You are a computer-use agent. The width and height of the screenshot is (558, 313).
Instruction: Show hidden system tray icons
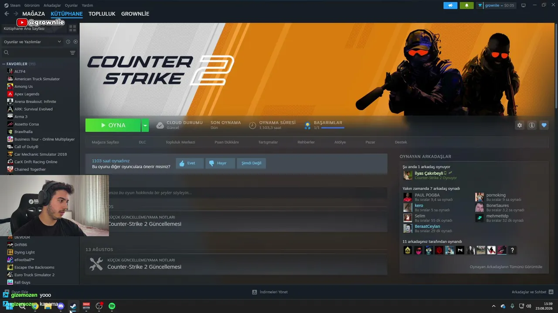tap(493, 306)
